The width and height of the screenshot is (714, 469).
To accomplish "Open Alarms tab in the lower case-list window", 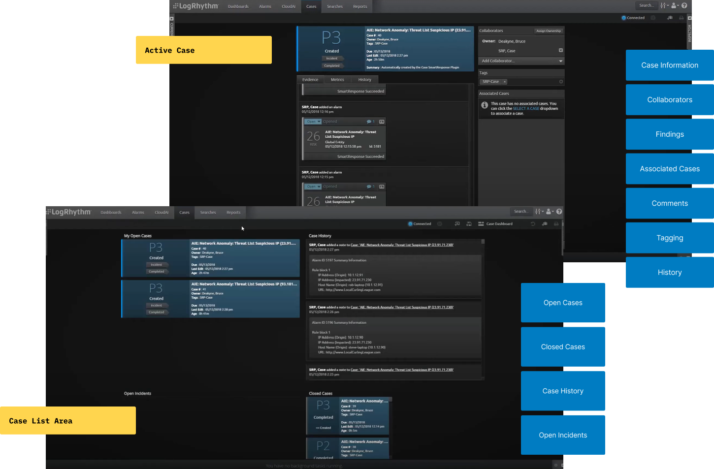I will coord(138,213).
